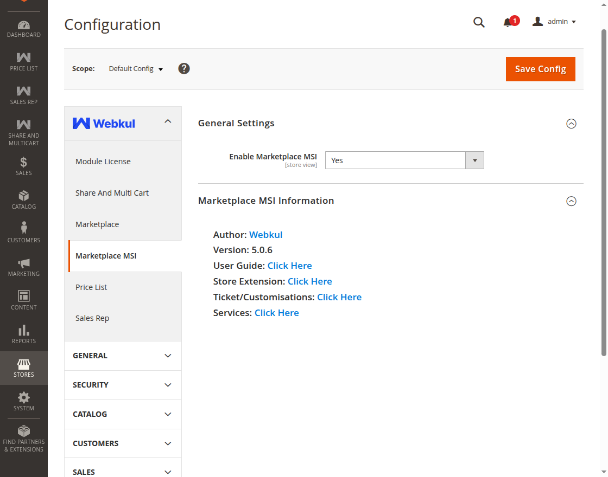Open the User Guide Click Here link

point(290,266)
